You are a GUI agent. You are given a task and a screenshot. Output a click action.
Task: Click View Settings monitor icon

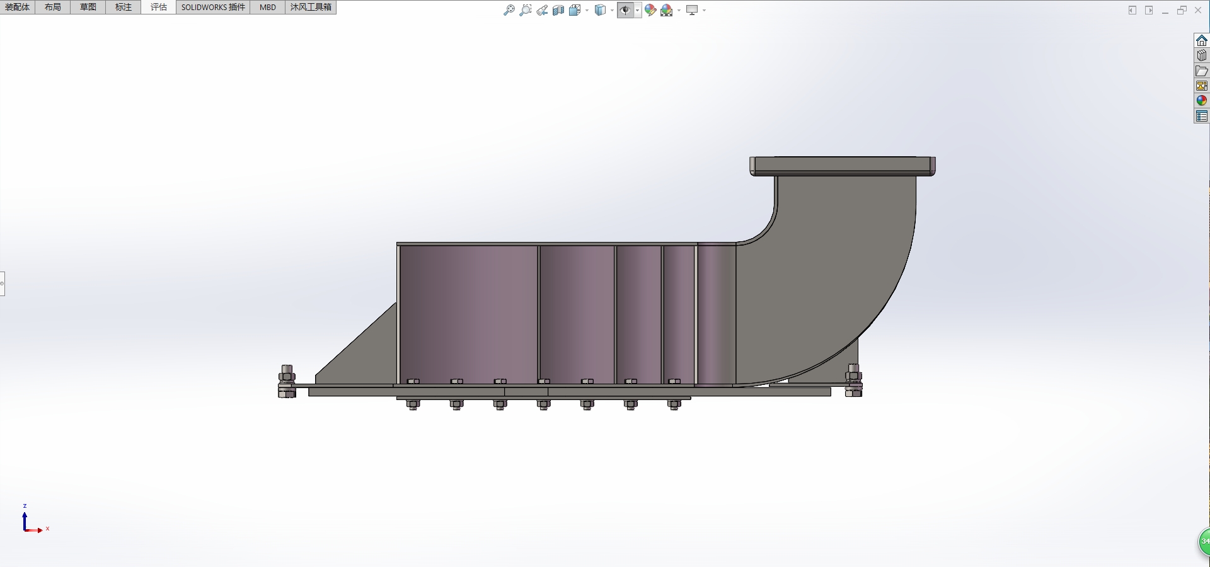[692, 10]
